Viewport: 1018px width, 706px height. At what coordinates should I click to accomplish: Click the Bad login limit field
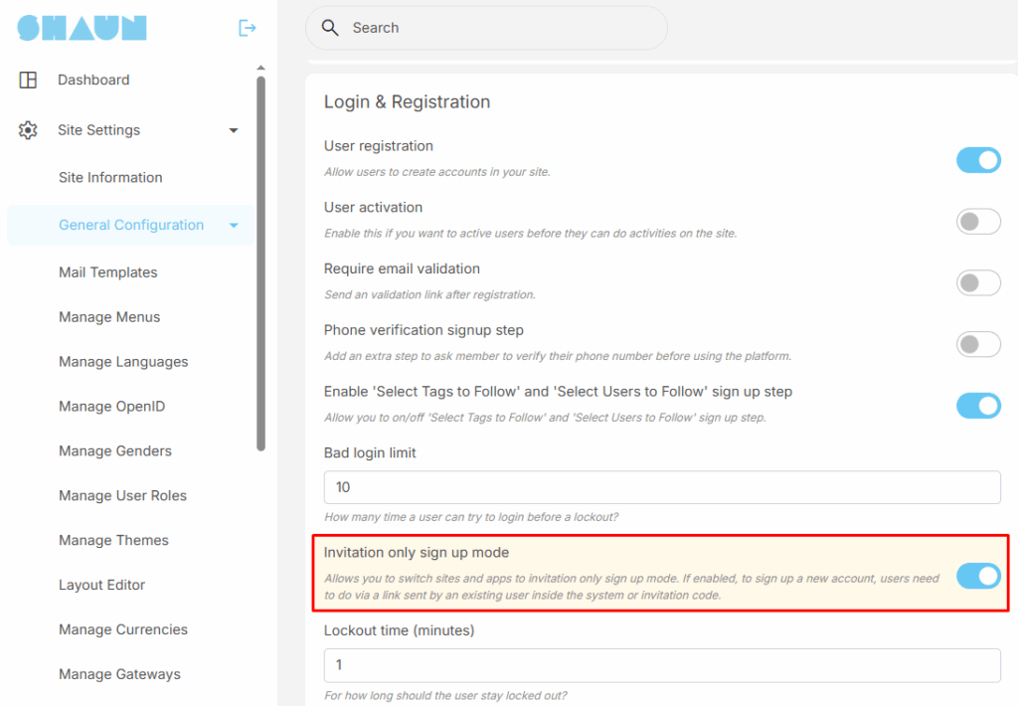point(662,487)
